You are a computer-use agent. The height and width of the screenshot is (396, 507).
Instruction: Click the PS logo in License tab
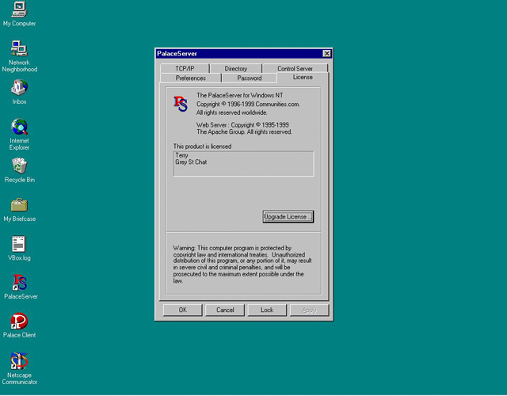[181, 104]
